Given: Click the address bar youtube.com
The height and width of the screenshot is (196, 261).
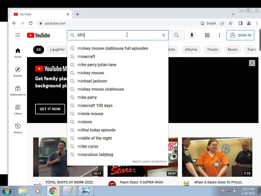Looking at the screenshot, I should pyautogui.click(x=55, y=23).
